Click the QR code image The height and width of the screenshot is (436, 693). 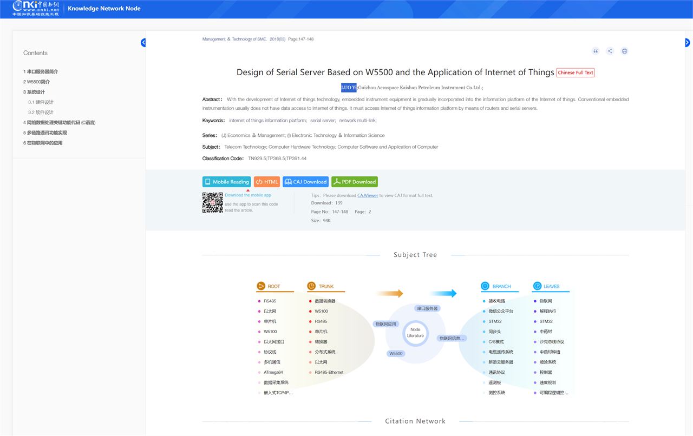213,202
